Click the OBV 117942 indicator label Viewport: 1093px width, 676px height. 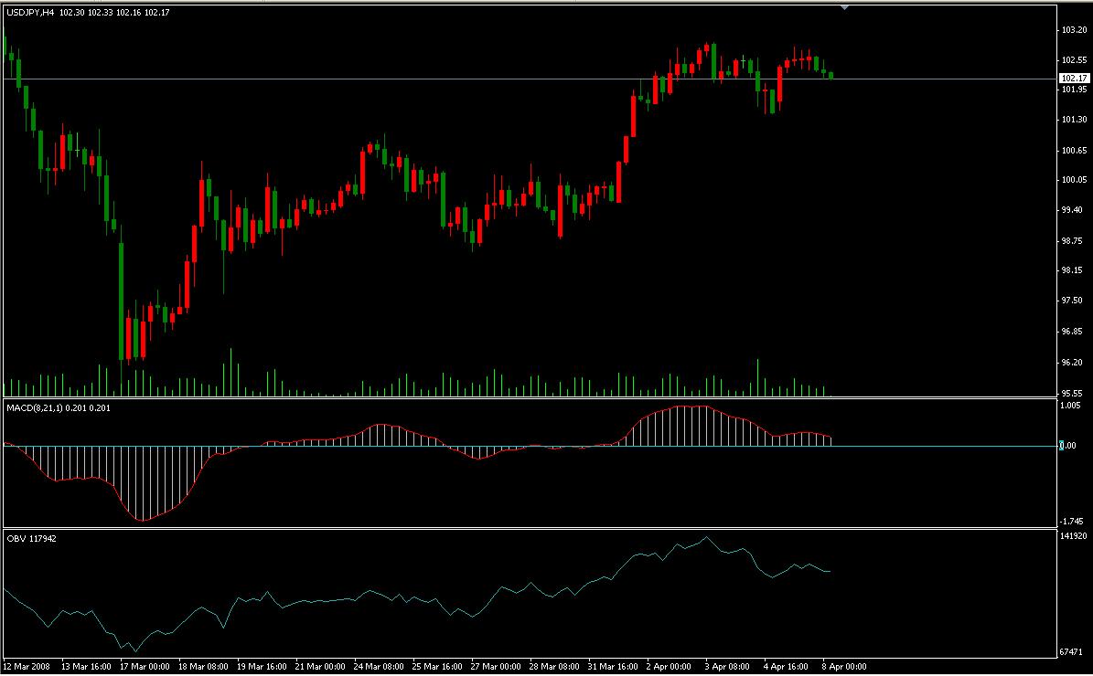(x=31, y=539)
